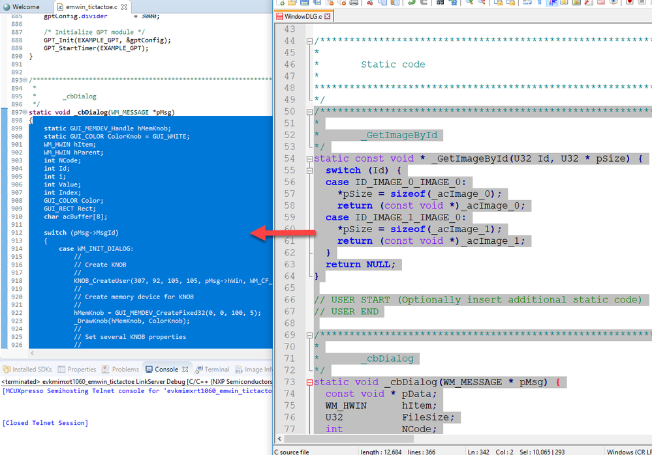Screen dimensions: 652x455
Task: Click the Paste icon in Notepad++ toolbar
Action: (x=395, y=2)
